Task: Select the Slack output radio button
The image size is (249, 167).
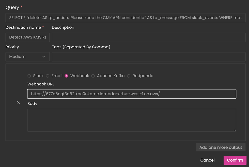Action: click(29, 76)
